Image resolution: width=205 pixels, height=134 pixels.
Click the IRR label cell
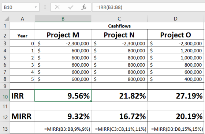click(x=22, y=96)
